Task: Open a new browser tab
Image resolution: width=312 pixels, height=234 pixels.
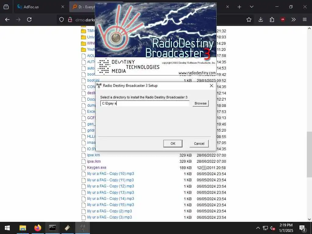Action: [x=239, y=7]
